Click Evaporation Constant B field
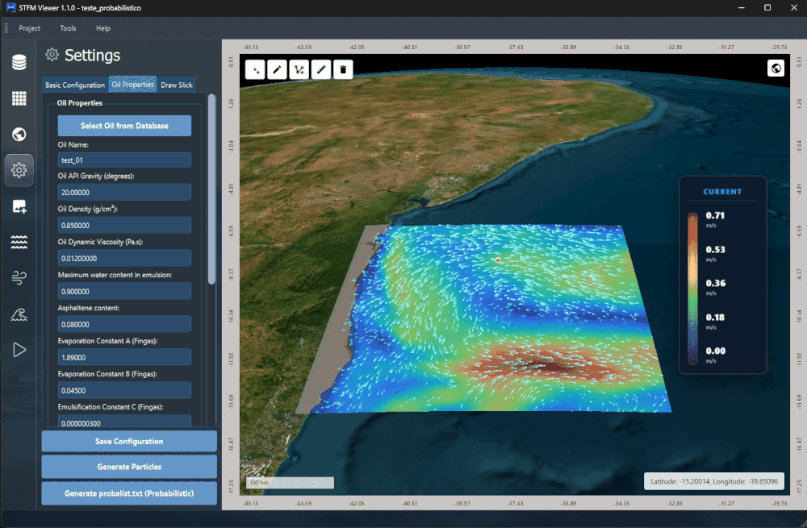This screenshot has height=528, width=807. coord(124,390)
